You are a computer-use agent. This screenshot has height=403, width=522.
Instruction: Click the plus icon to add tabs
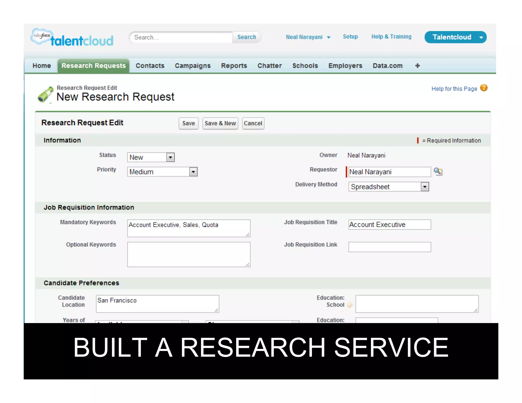point(417,66)
